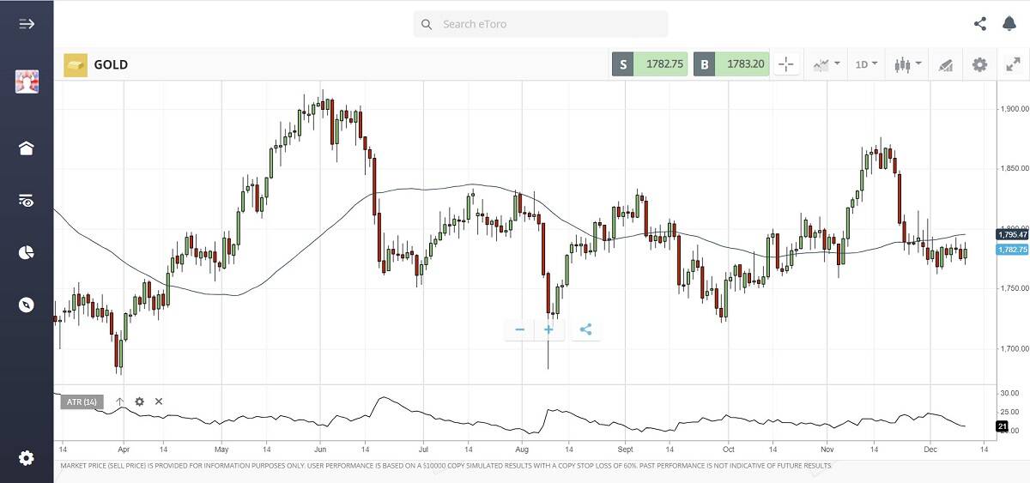Click the 1,700.00 price axis label
Image resolution: width=1030 pixels, height=483 pixels.
click(1015, 349)
